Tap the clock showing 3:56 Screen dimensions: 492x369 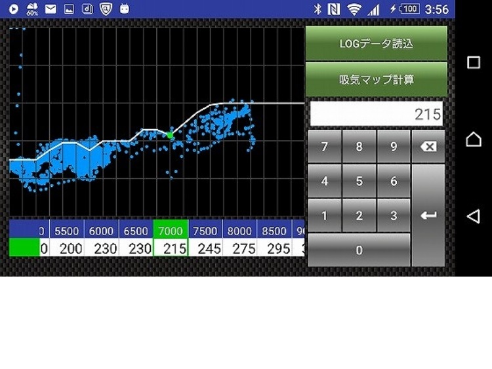pos(437,9)
